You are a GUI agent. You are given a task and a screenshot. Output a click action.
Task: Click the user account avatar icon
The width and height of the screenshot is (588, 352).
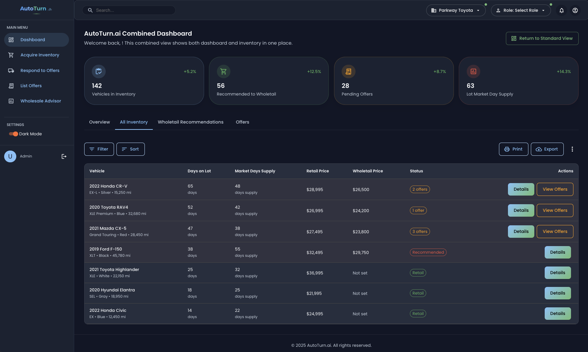tap(575, 10)
